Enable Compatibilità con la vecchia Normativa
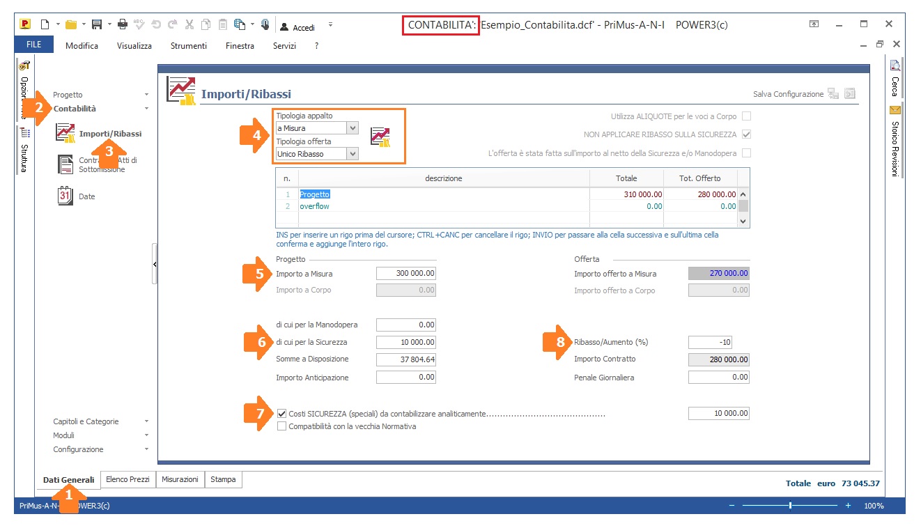Screen dimensions: 921x528 click(x=282, y=426)
